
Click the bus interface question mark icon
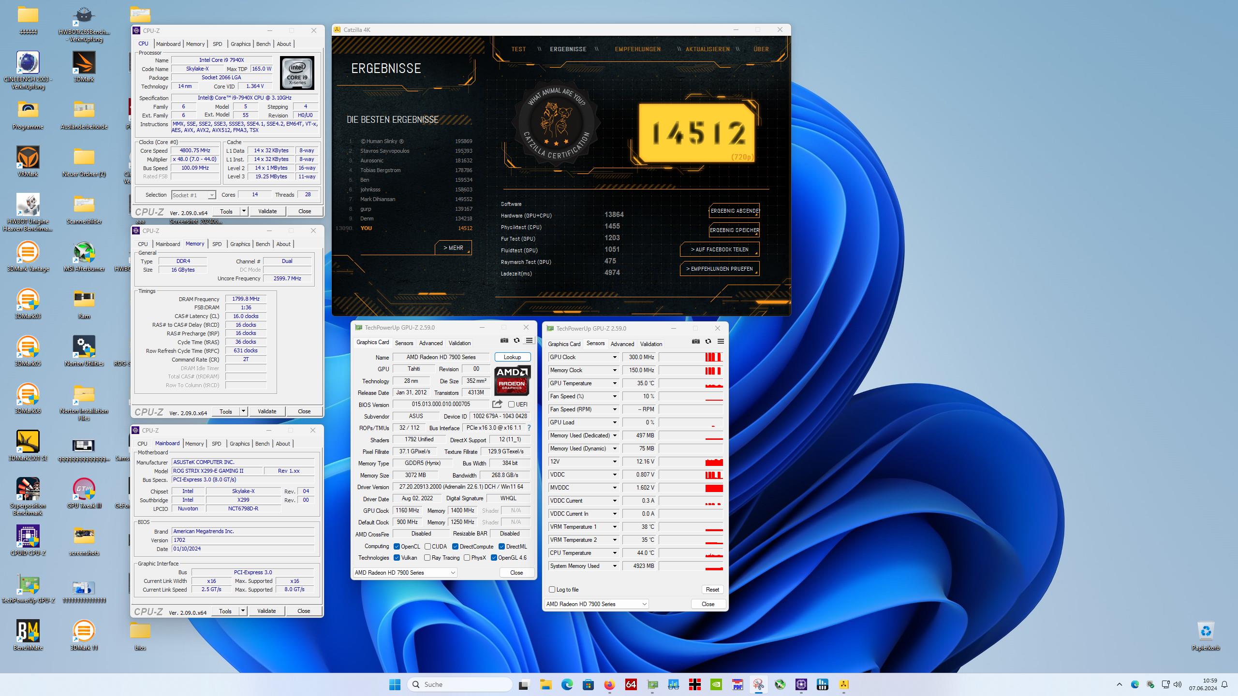[529, 428]
